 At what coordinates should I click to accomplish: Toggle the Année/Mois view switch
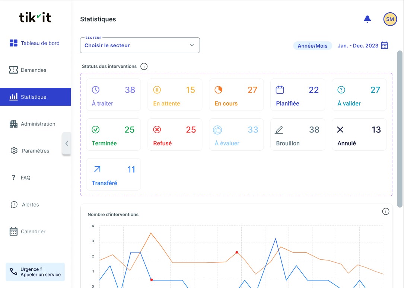click(x=312, y=46)
